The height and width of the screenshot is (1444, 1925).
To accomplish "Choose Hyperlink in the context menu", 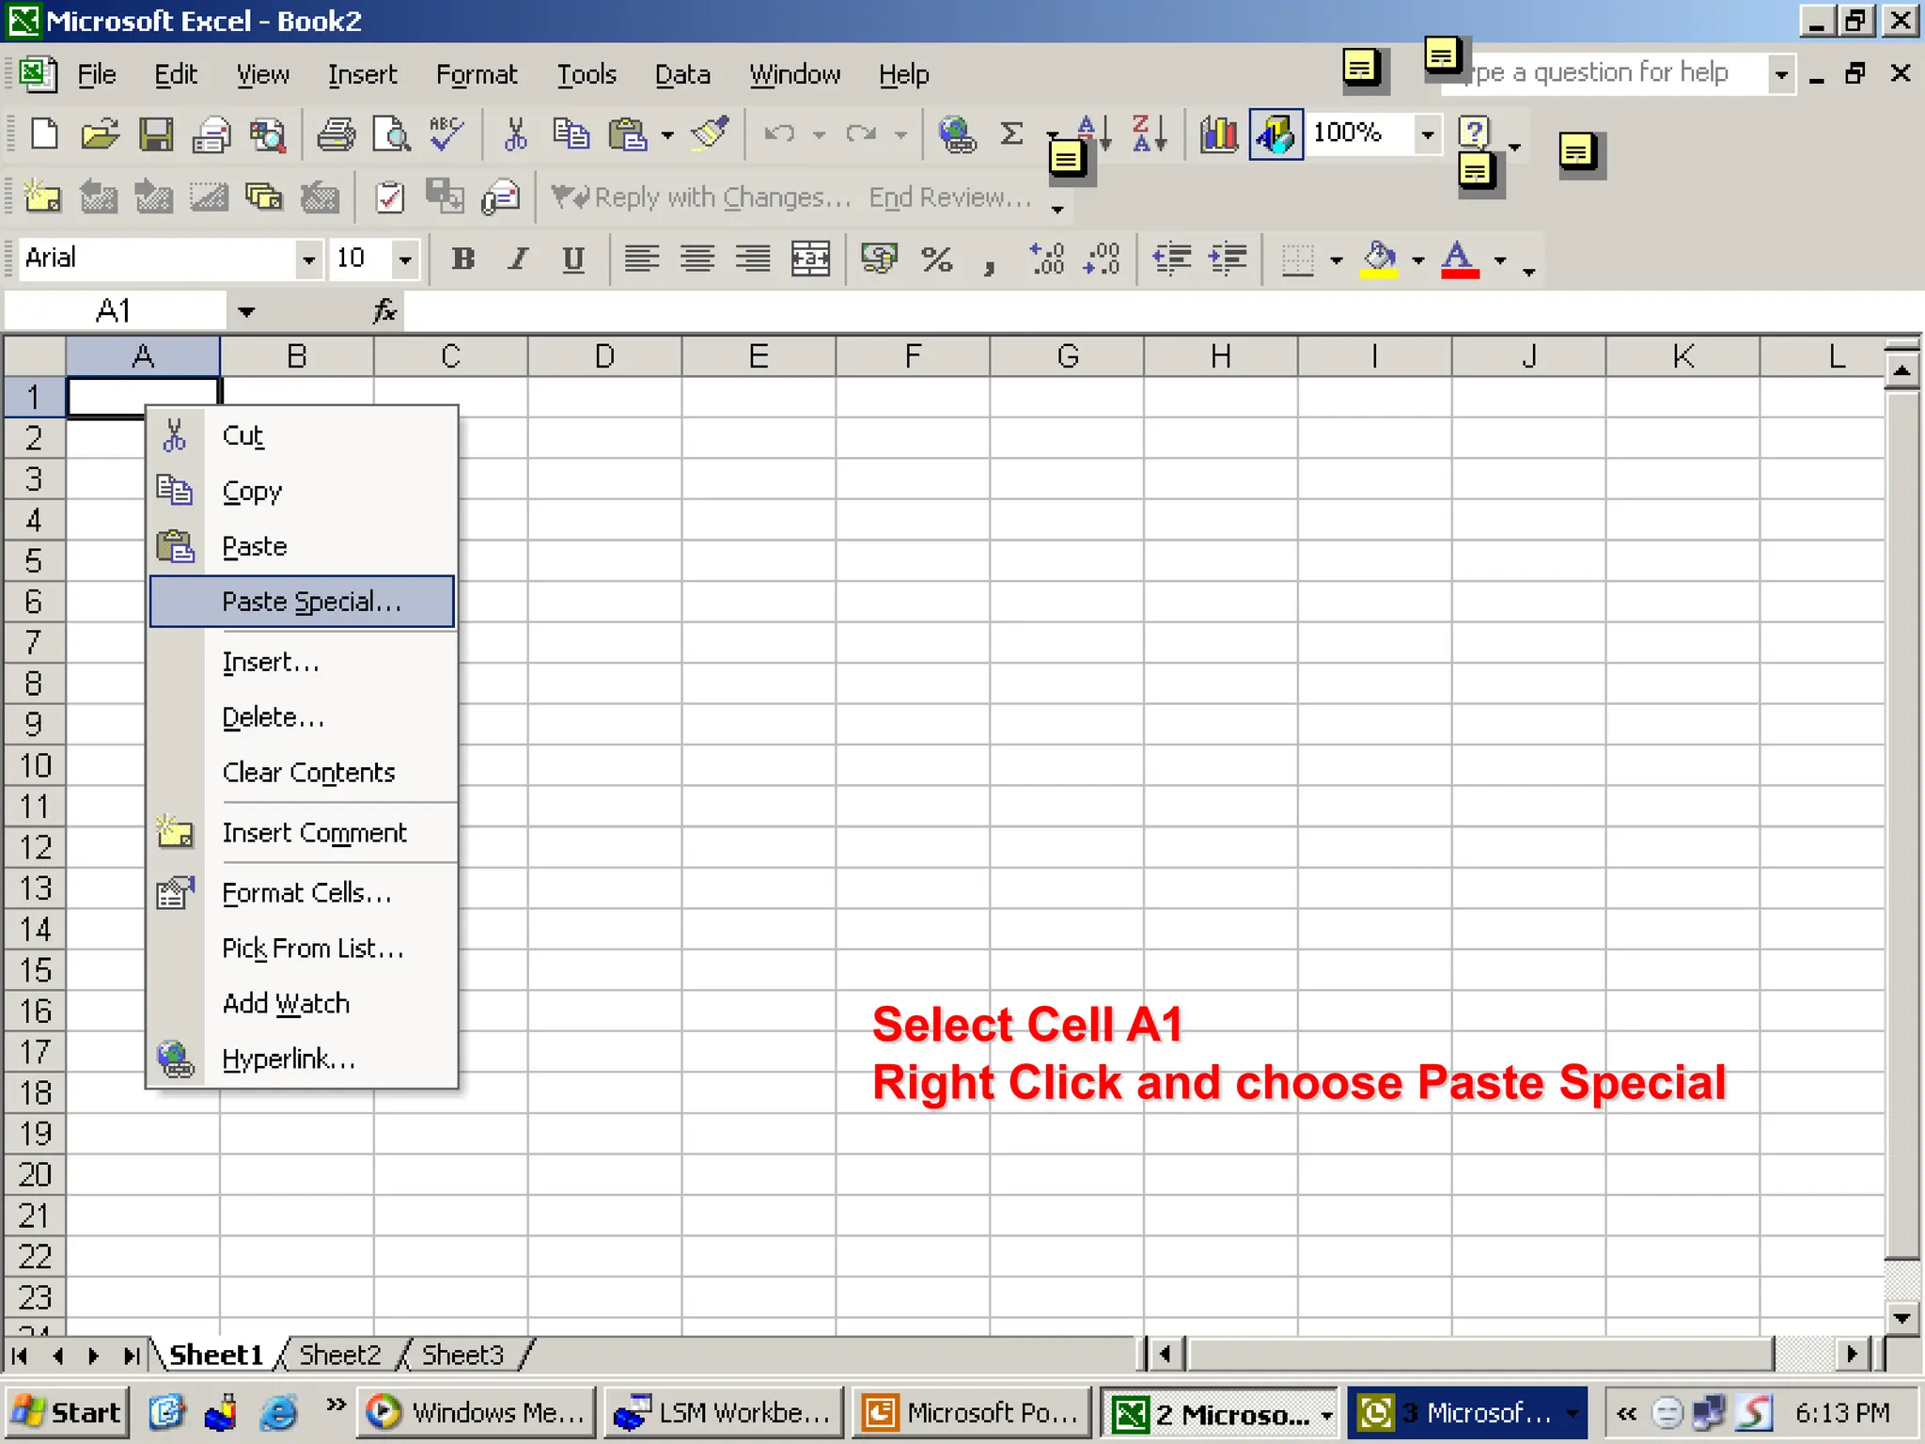I will pos(302,1059).
